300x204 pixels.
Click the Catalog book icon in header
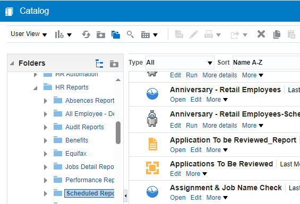pos(9,12)
